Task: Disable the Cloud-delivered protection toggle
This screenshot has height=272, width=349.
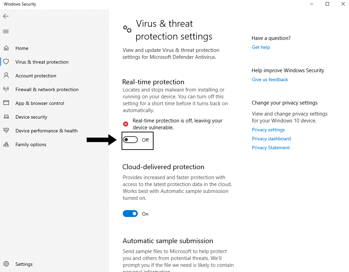Action: point(130,214)
